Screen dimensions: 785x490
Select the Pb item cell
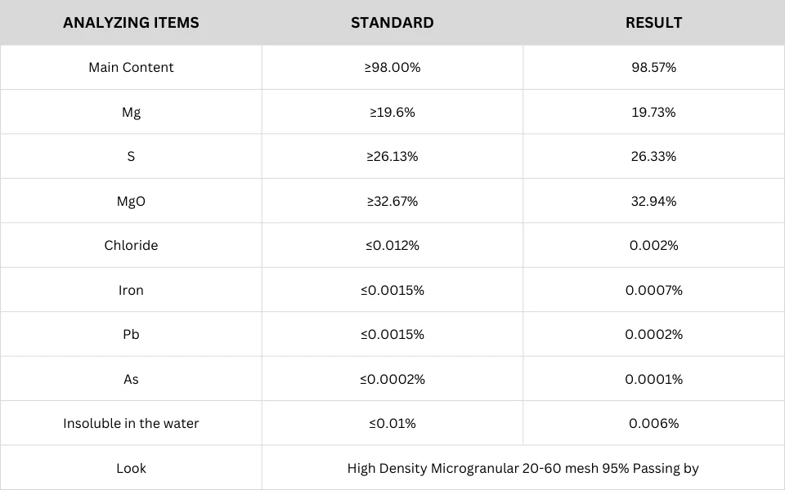coord(131,335)
